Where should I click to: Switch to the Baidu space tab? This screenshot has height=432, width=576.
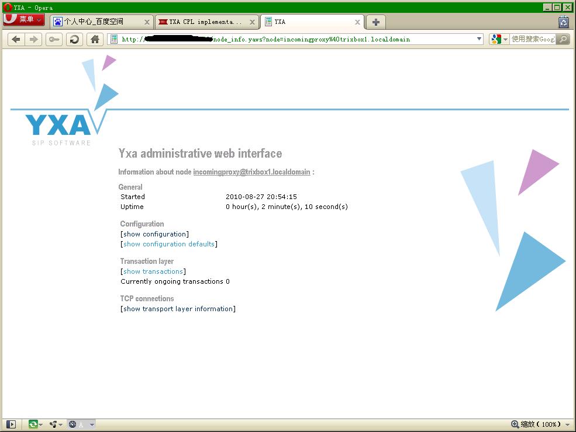tap(101, 22)
